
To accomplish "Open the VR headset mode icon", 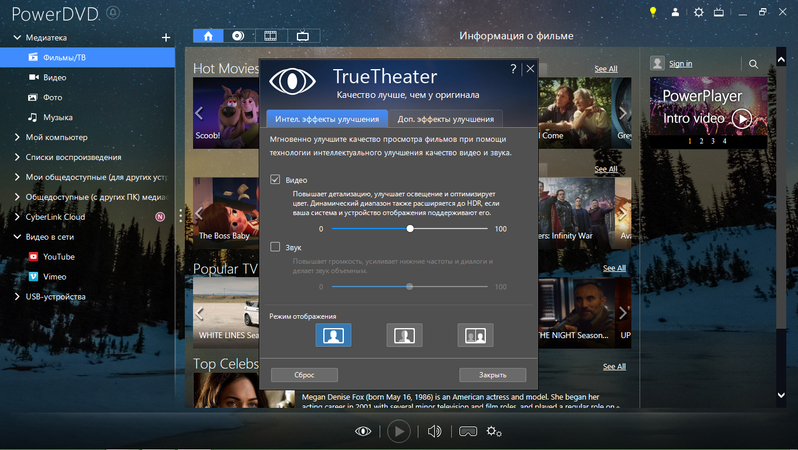I will pos(468,432).
